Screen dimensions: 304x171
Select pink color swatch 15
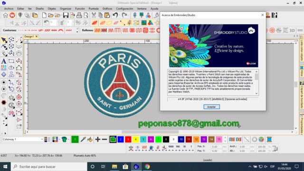[219, 139]
